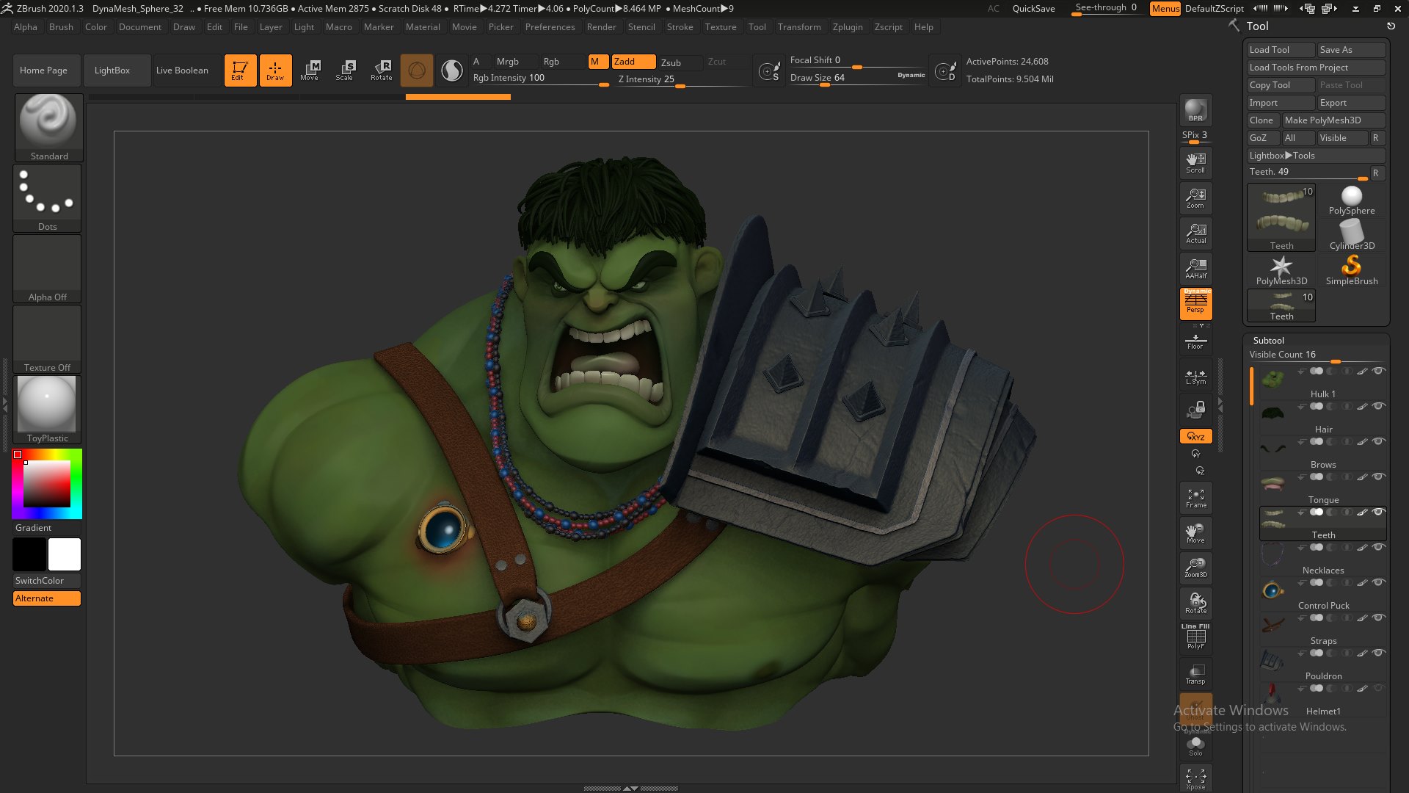Open the Render menu
Screen dimensions: 1409x793
click(601, 27)
